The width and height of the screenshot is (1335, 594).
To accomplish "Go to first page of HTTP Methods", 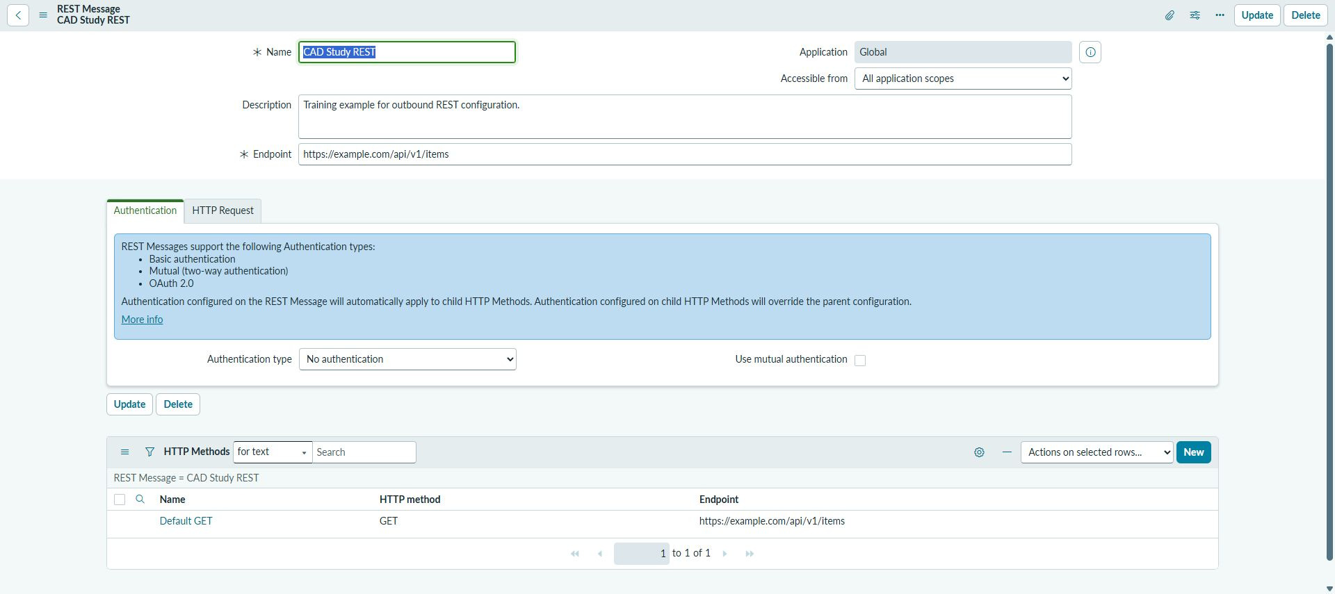I will pyautogui.click(x=575, y=554).
